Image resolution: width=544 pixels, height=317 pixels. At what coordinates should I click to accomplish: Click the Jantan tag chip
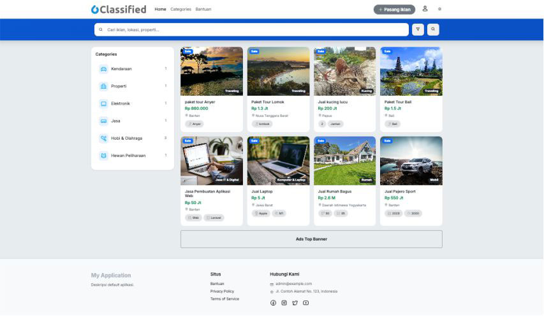[x=335, y=124]
